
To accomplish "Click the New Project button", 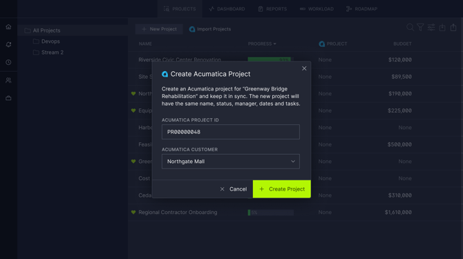I will pyautogui.click(x=159, y=29).
